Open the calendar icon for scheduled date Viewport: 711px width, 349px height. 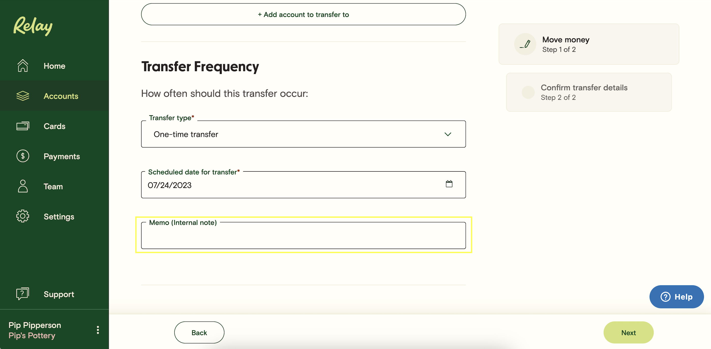(x=449, y=184)
